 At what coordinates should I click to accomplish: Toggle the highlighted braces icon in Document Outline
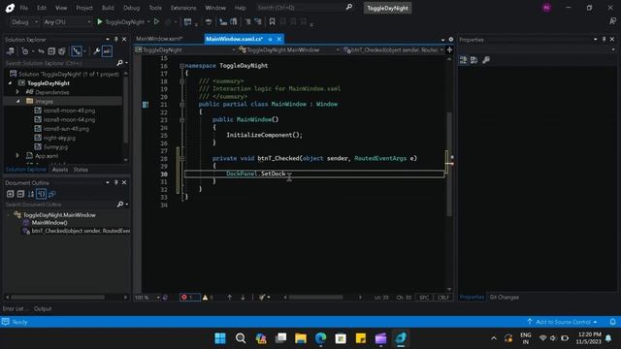[41, 194]
